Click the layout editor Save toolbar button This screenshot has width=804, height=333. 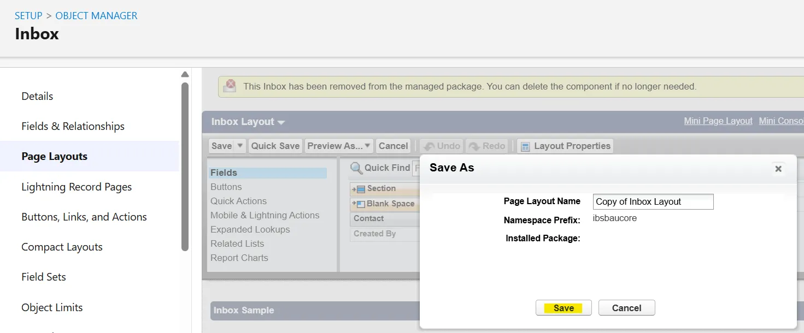click(221, 146)
